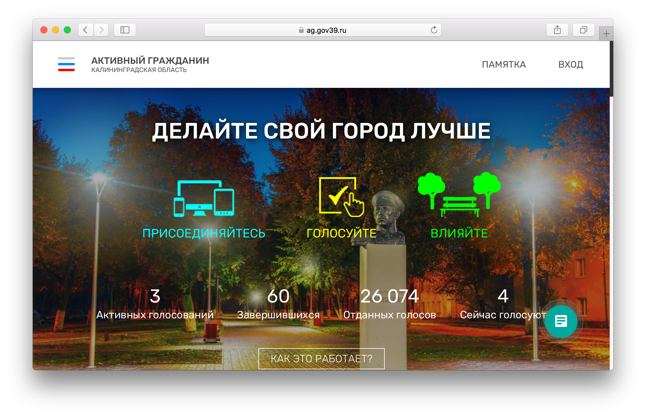
Task: Toggle the Safari sidebar
Action: coord(125,30)
